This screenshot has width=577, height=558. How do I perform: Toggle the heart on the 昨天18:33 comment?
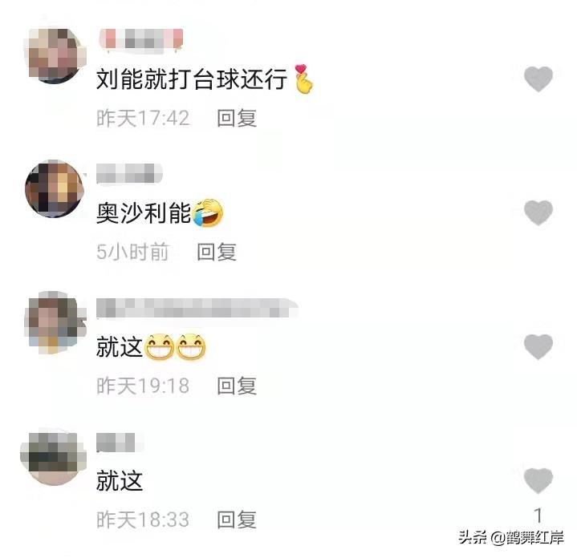coord(538,481)
